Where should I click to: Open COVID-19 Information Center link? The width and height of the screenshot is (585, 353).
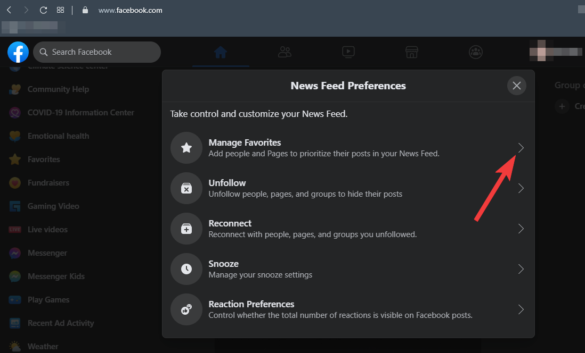tap(80, 113)
